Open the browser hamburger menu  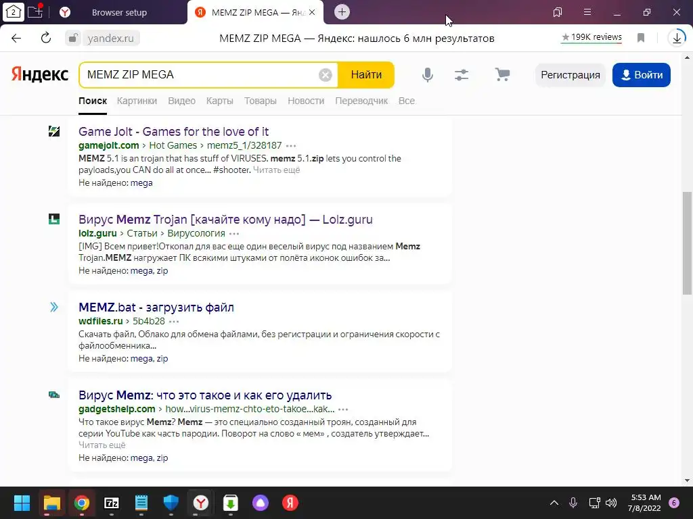(587, 12)
